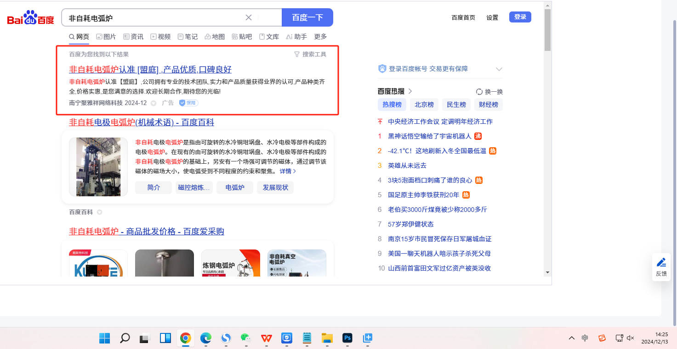This screenshot has height=349, width=677.
Task: Toggle the volume mute icon in tray
Action: point(630,338)
